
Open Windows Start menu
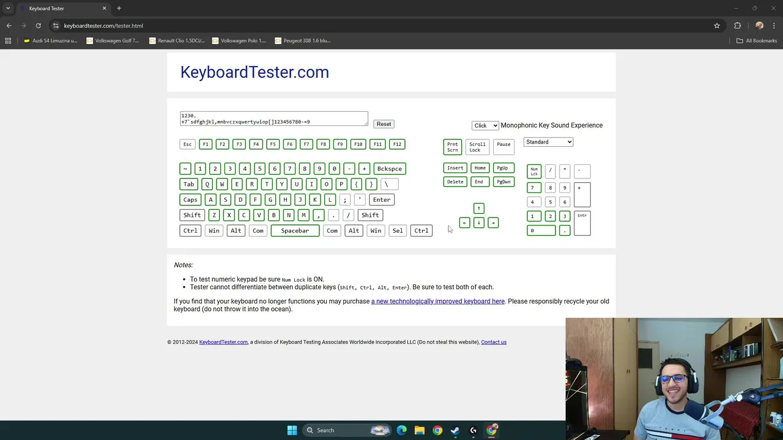click(292, 430)
